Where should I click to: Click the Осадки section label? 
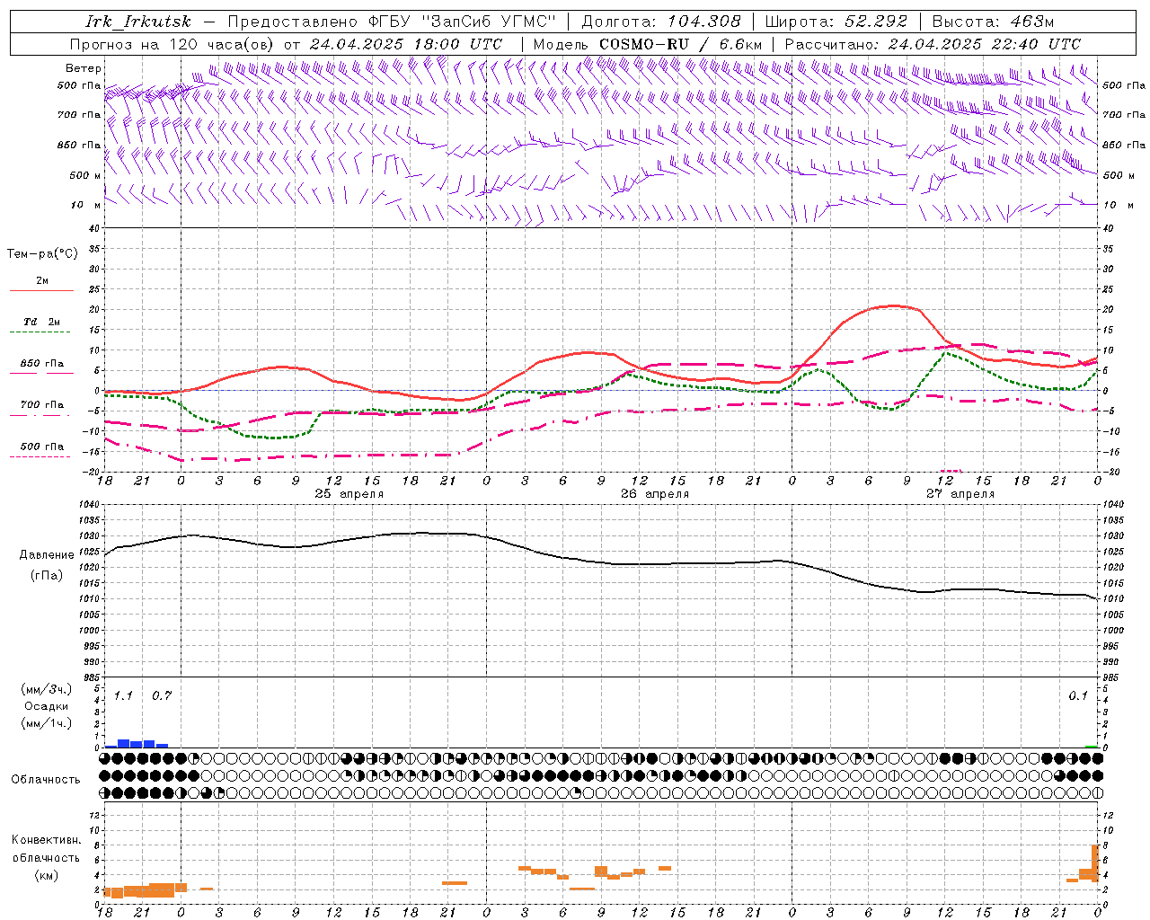tap(46, 706)
